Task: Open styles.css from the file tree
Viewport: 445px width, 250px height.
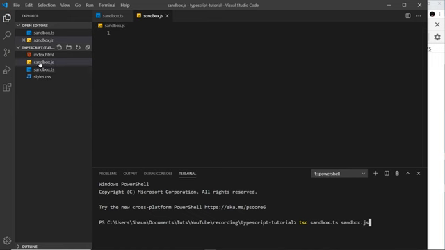Action: coord(54,77)
